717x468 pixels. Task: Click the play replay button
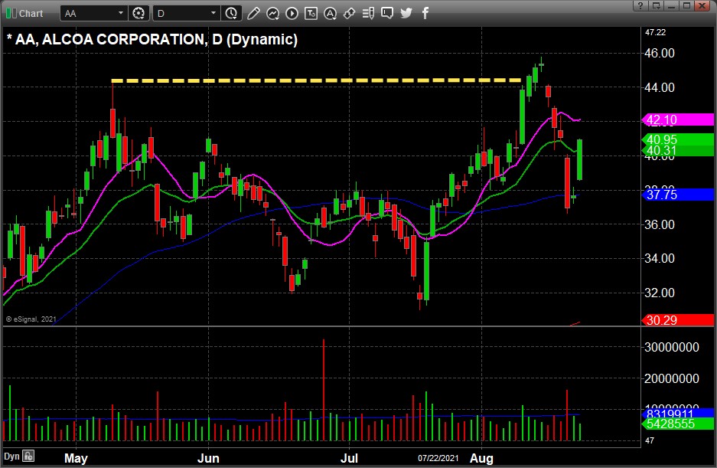click(x=292, y=13)
